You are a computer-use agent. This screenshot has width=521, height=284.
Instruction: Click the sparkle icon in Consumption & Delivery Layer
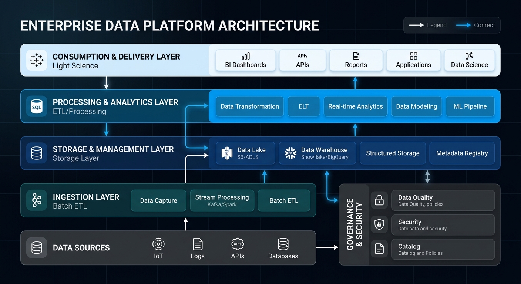37,60
